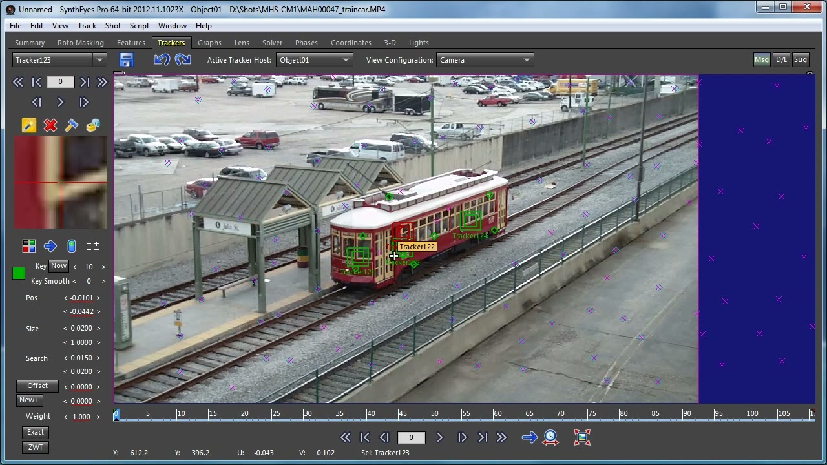Click the fit-to-window image icon
The width and height of the screenshot is (827, 465).
[x=582, y=437]
